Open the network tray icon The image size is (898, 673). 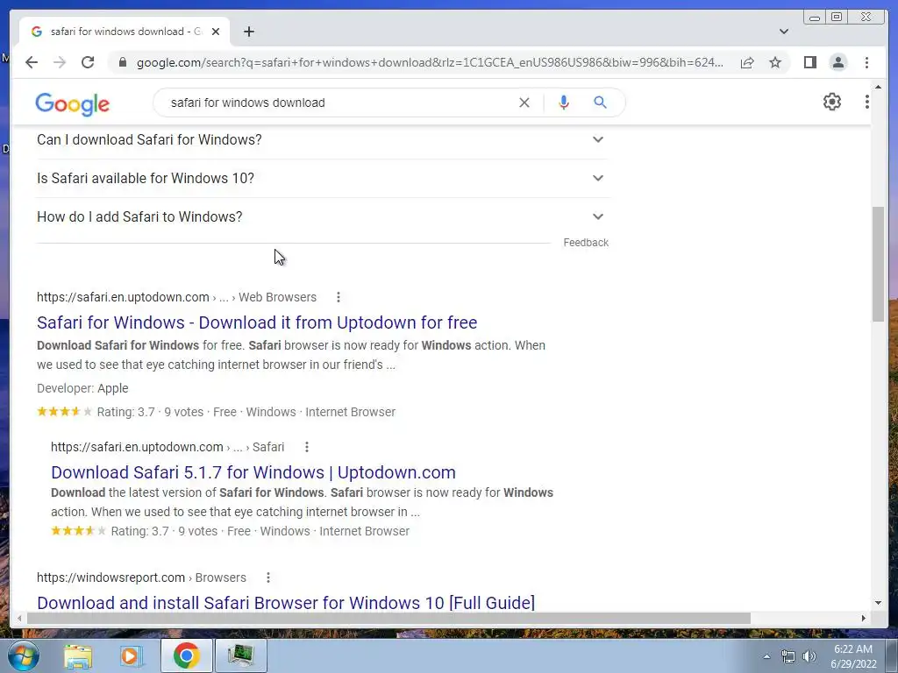(x=788, y=656)
